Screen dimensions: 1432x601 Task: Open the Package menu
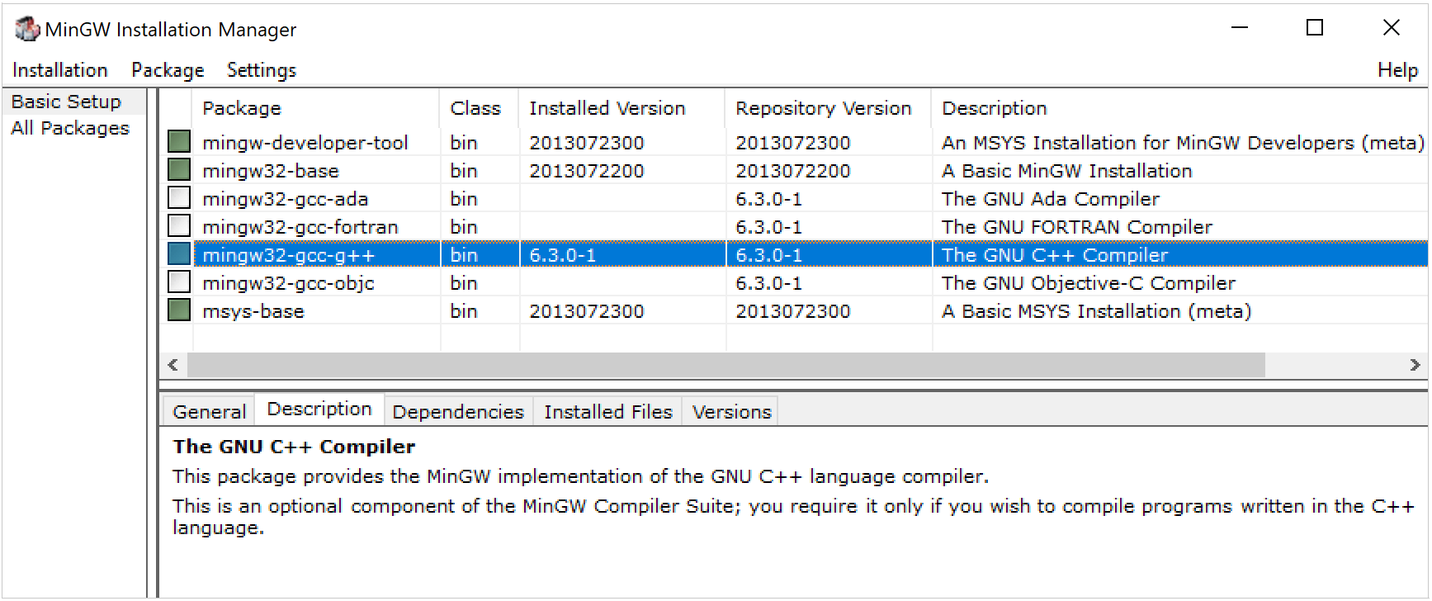[168, 69]
